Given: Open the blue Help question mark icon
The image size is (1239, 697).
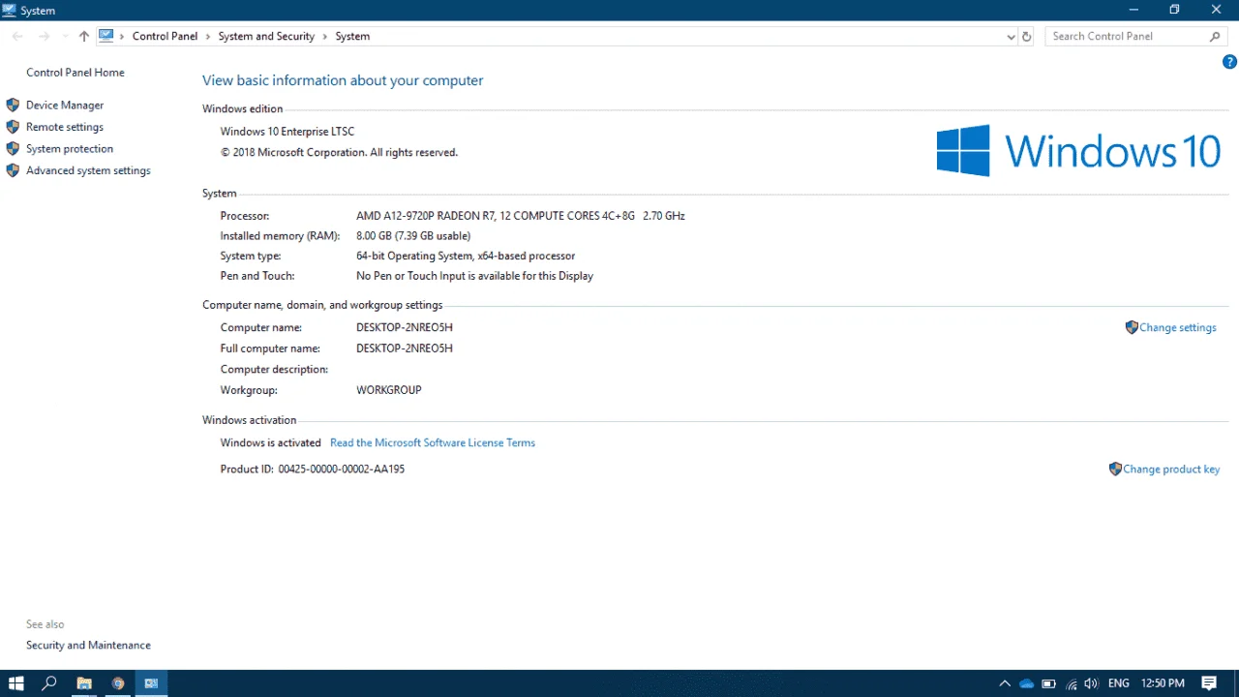Looking at the screenshot, I should tap(1229, 62).
